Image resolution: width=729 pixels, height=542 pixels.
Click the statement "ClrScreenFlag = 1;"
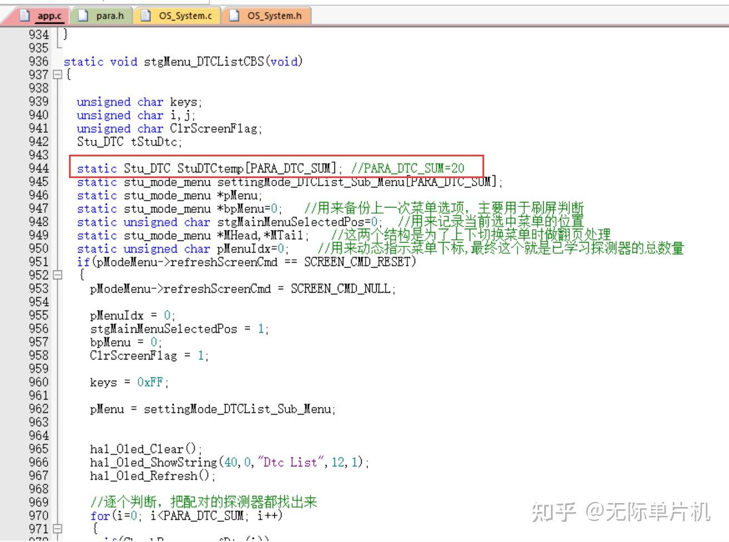pos(149,355)
